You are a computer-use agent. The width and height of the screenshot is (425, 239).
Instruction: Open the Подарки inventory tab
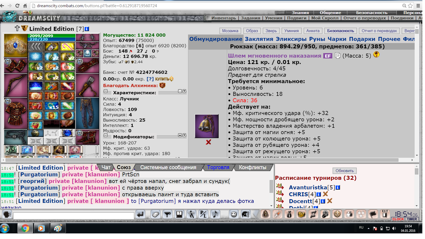(362, 39)
